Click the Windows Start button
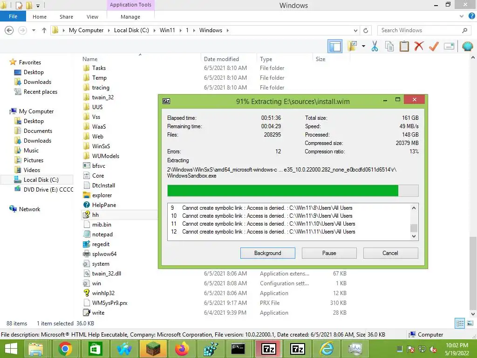 pyautogui.click(x=11, y=349)
